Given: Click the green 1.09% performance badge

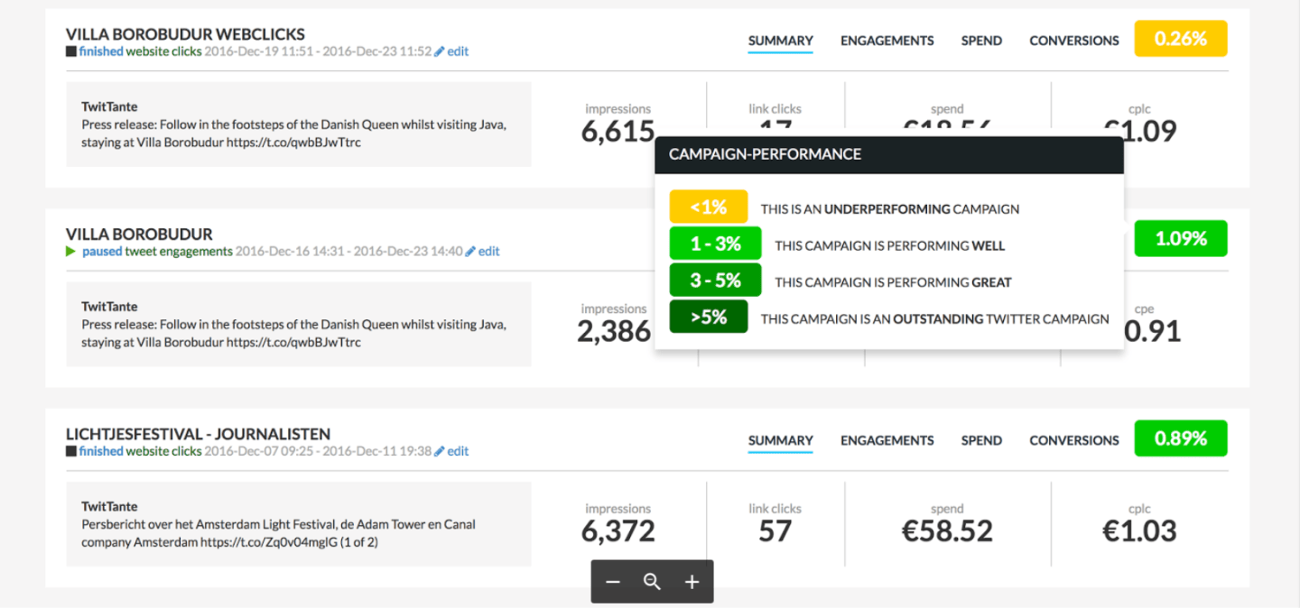Looking at the screenshot, I should pyautogui.click(x=1180, y=239).
